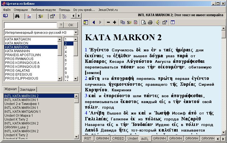Click the print preview magnifier icon
This screenshot has height=143, width=227.
[144, 22]
